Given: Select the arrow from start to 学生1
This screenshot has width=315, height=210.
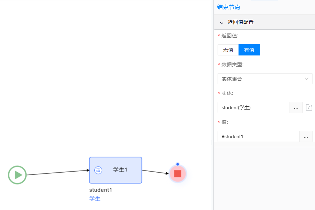Looking at the screenshot, I should 58,173.
